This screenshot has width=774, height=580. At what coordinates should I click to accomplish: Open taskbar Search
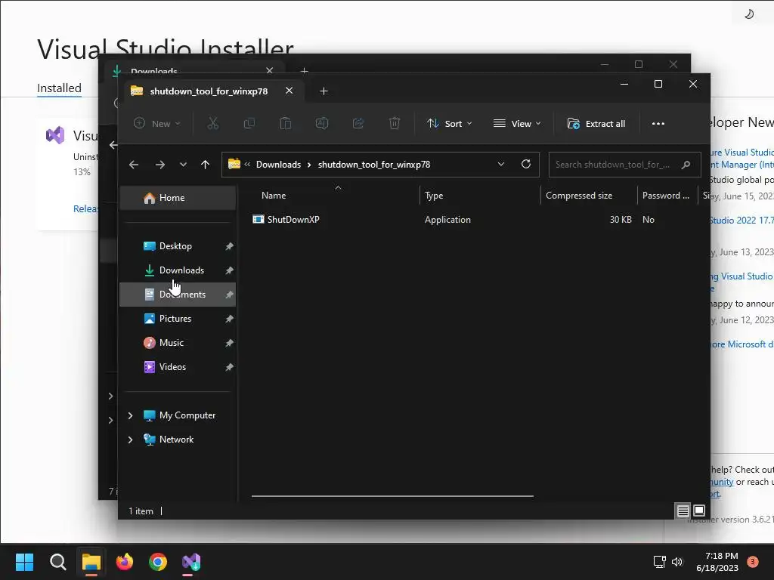click(x=57, y=562)
